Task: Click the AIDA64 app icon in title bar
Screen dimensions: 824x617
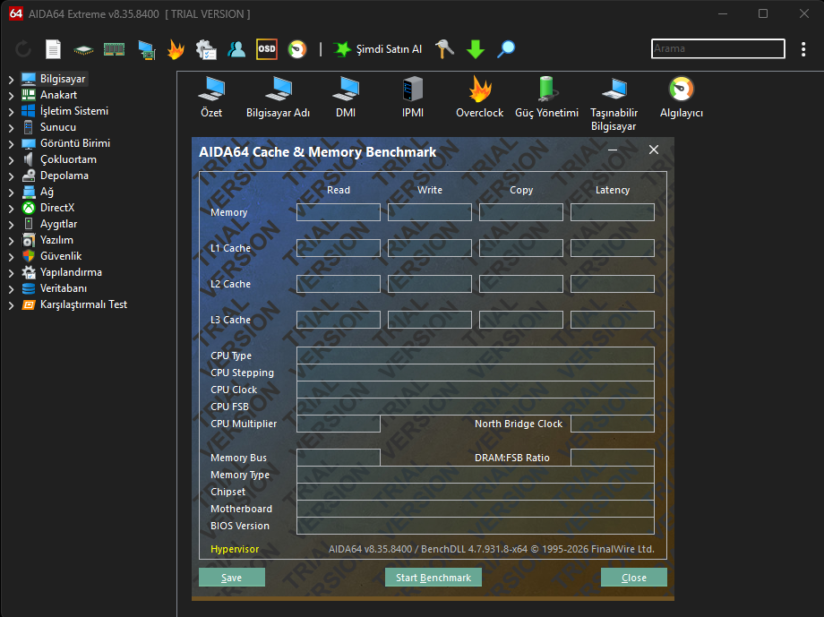Action: (x=16, y=13)
